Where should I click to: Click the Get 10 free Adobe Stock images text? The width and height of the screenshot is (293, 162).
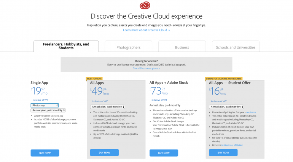(169, 121)
